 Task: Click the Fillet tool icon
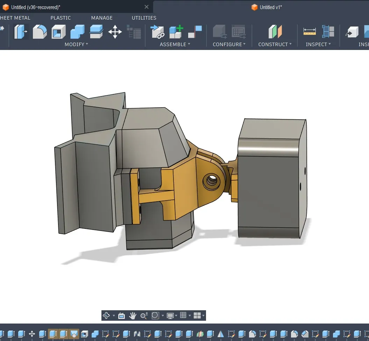pyautogui.click(x=40, y=32)
